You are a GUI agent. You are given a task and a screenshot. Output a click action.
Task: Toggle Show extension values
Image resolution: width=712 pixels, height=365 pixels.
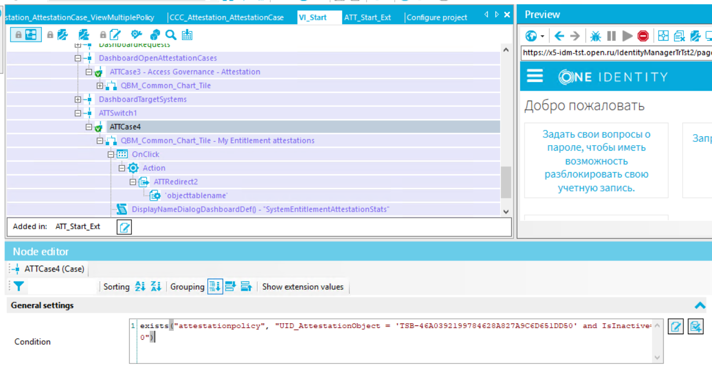point(302,286)
